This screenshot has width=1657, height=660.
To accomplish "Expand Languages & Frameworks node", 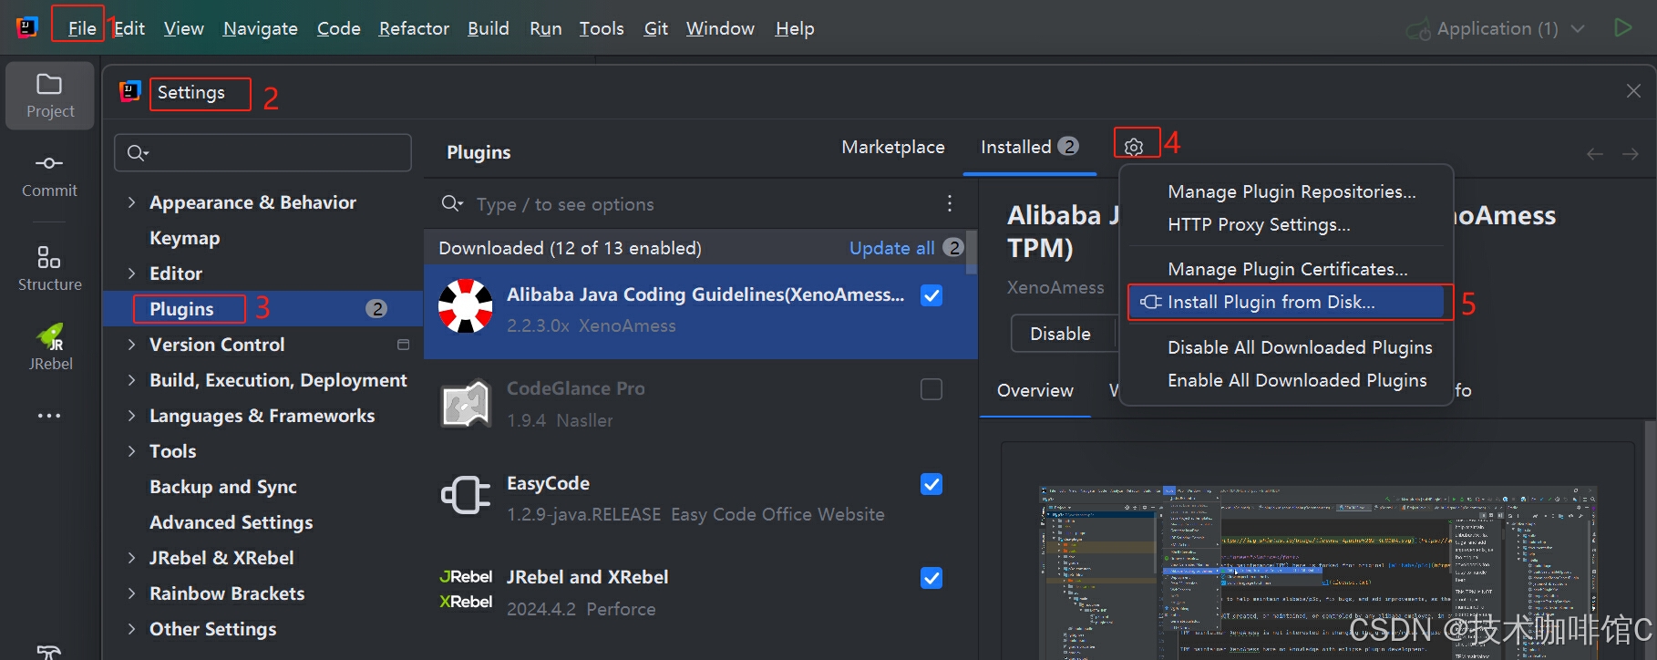I will (131, 416).
